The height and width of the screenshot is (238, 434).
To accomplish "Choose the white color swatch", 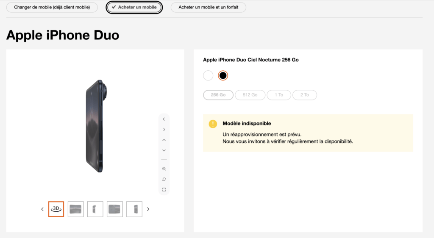I will coord(208,75).
